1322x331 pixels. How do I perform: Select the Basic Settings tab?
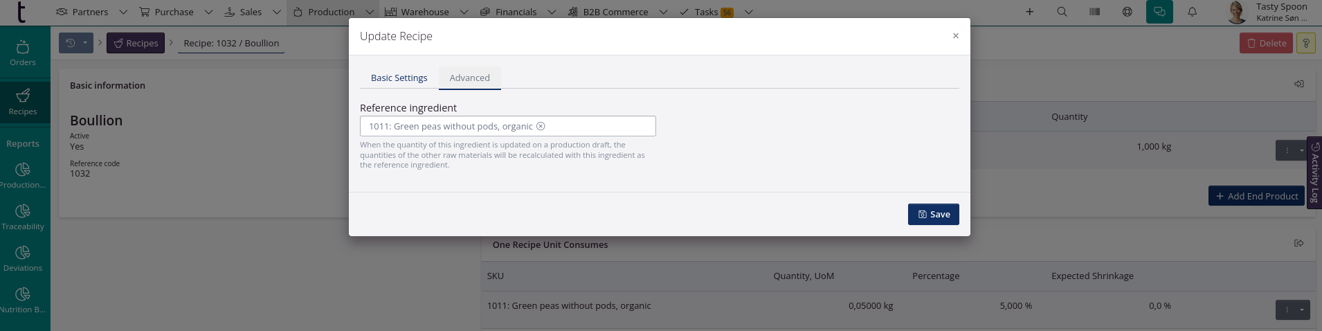(x=399, y=78)
